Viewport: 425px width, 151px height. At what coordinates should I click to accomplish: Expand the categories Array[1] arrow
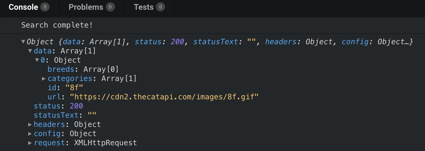coord(44,78)
